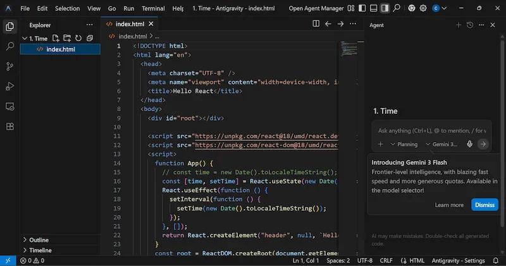The width and height of the screenshot is (506, 266).
Task: Add context with plus in chat input
Action: tap(381, 144)
